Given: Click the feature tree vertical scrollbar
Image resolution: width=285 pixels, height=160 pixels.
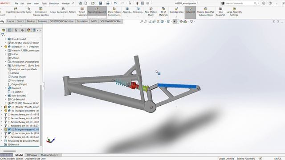Looking at the screenshot, I should 41,115.
